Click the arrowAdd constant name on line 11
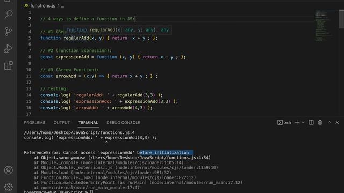The height and width of the screenshot is (193, 344). click(66, 76)
